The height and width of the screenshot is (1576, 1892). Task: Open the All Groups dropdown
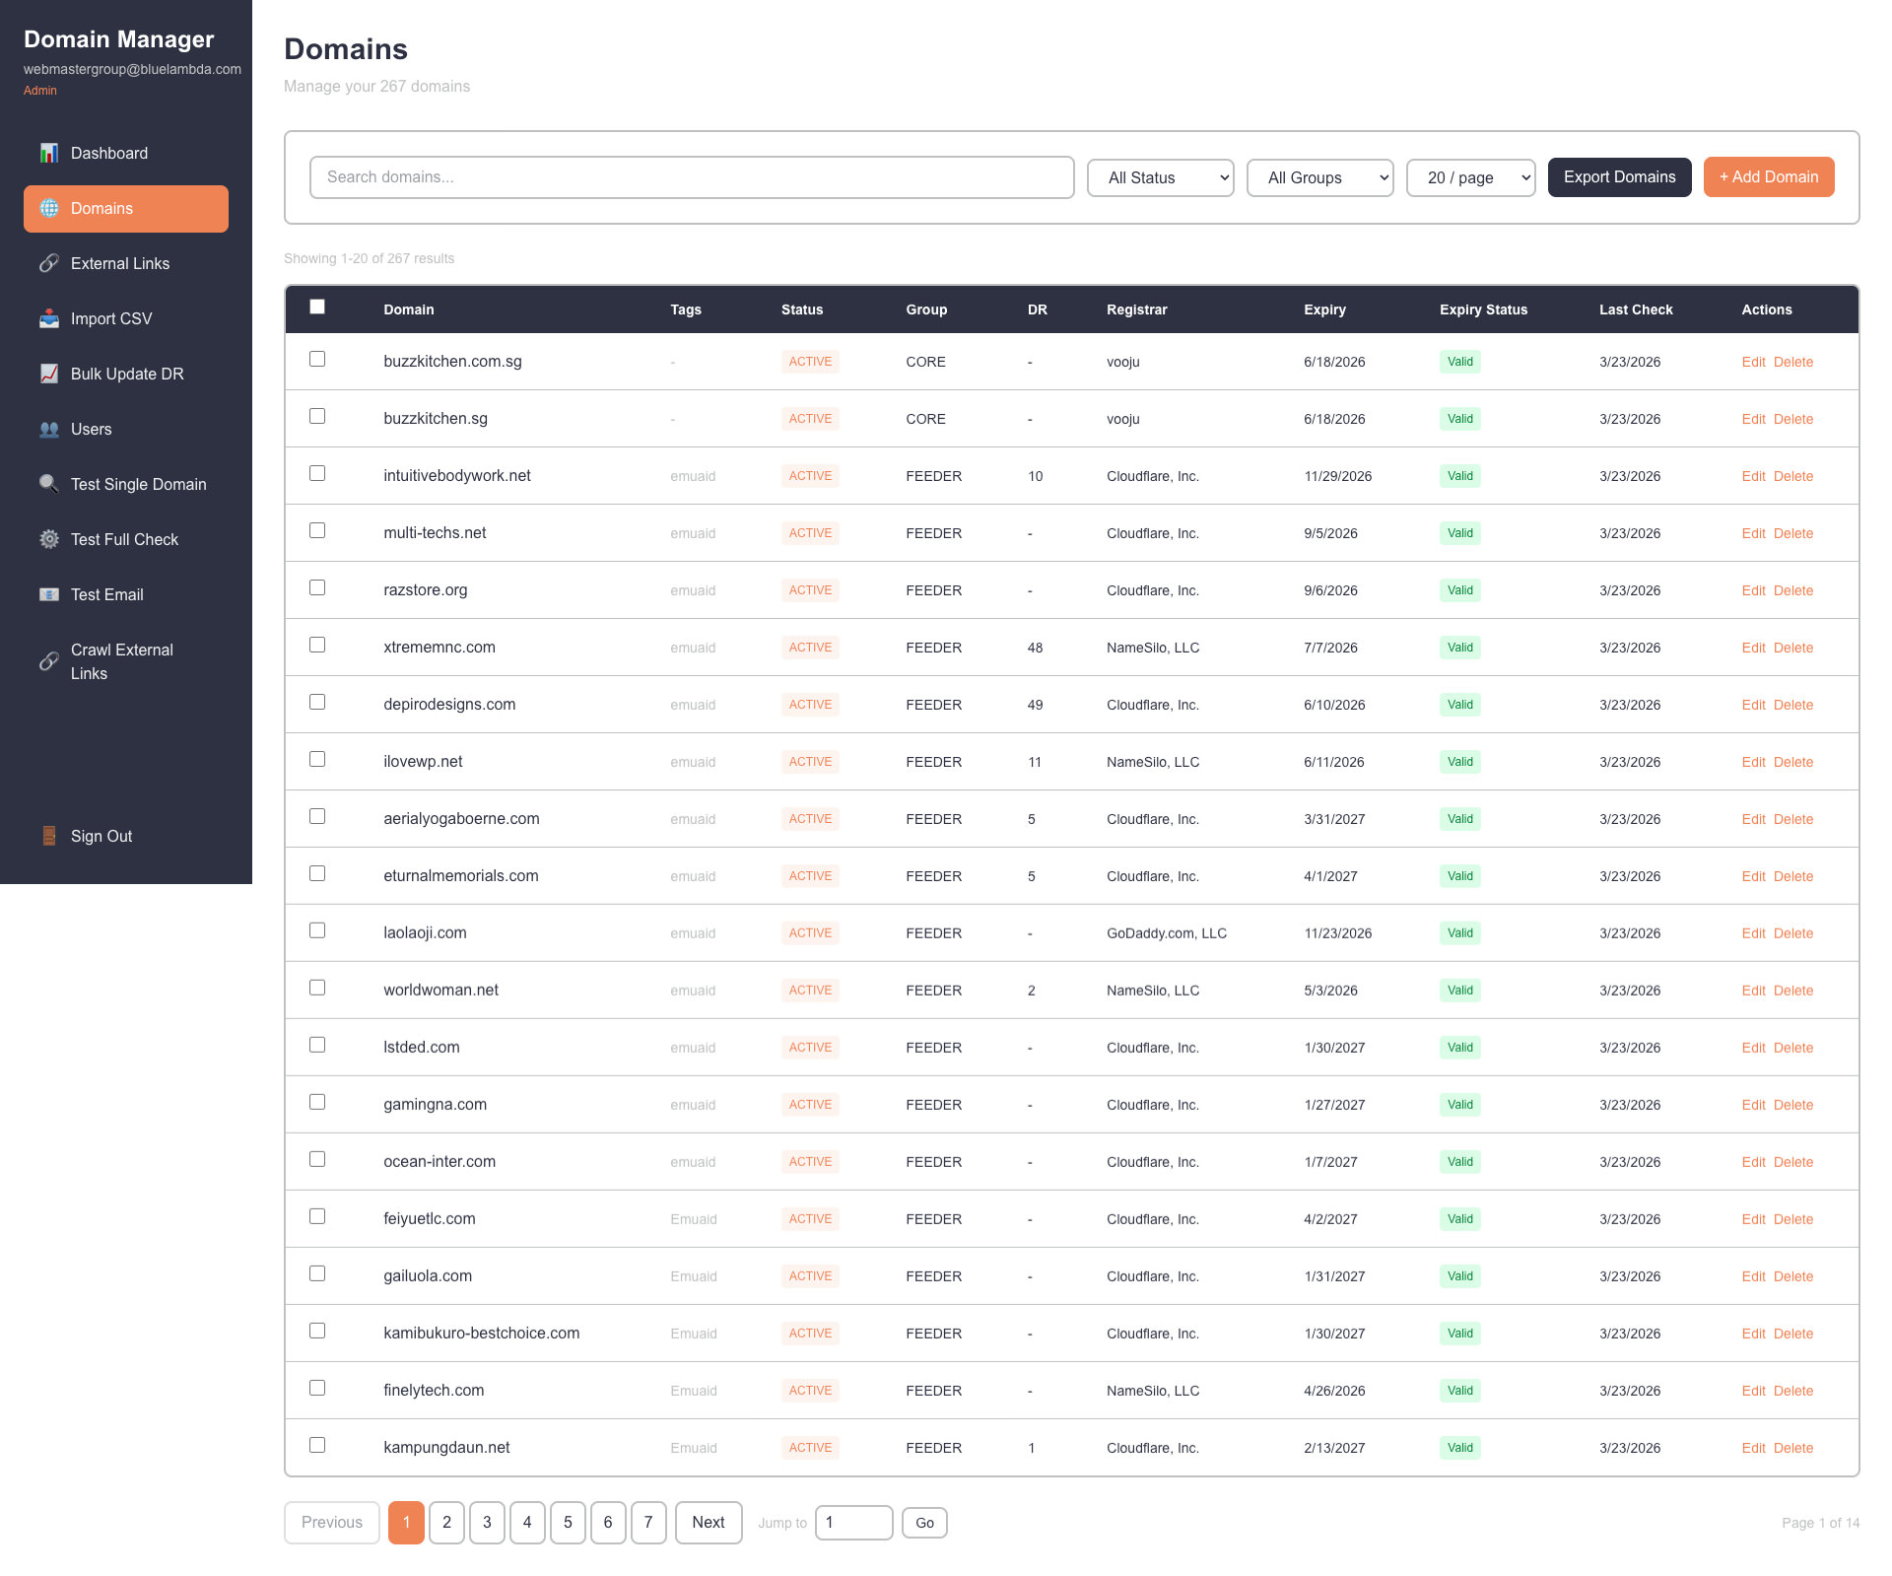pyautogui.click(x=1319, y=177)
